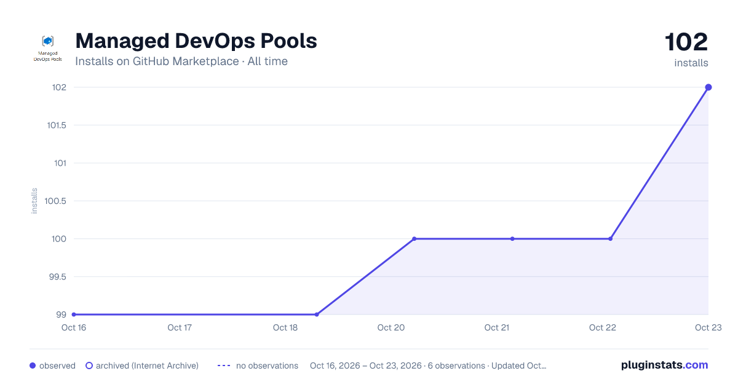
Task: Select the last data point at 99 before the rise
Action: 317,315
